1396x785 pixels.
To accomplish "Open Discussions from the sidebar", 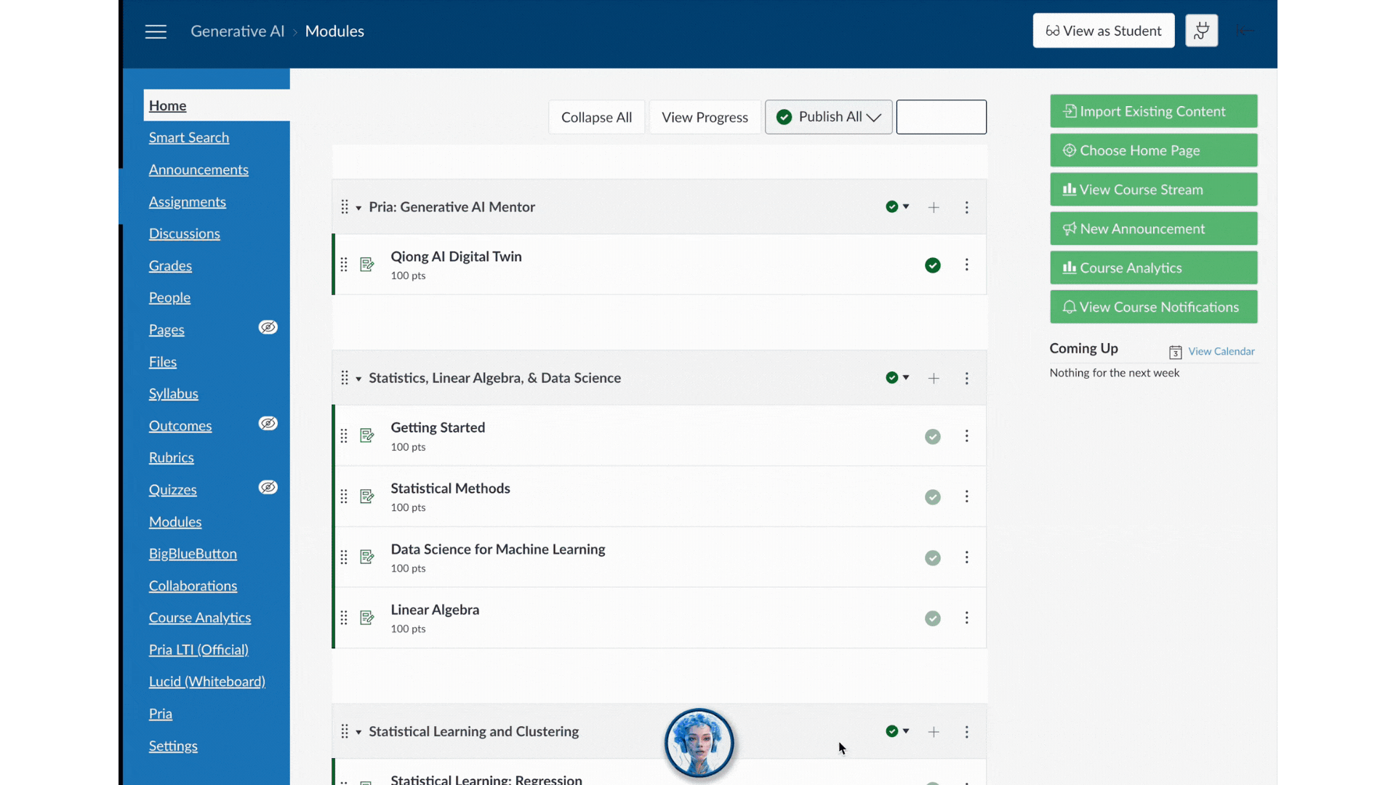I will 184,233.
